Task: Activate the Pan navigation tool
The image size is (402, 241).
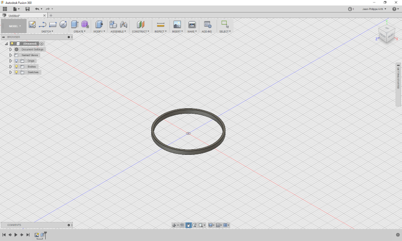Action: pos(188,225)
